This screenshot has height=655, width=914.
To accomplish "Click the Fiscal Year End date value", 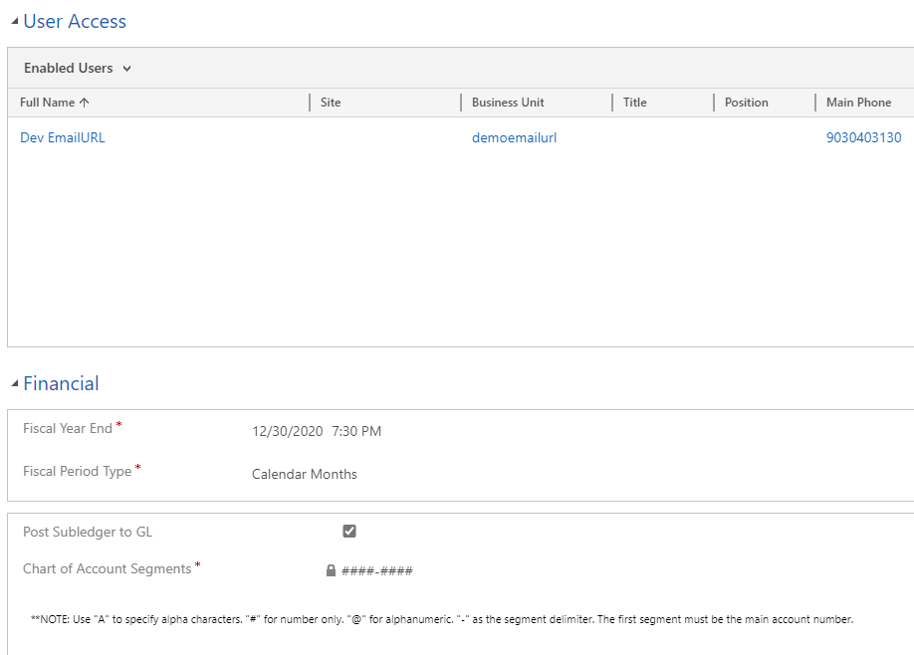I will click(288, 431).
